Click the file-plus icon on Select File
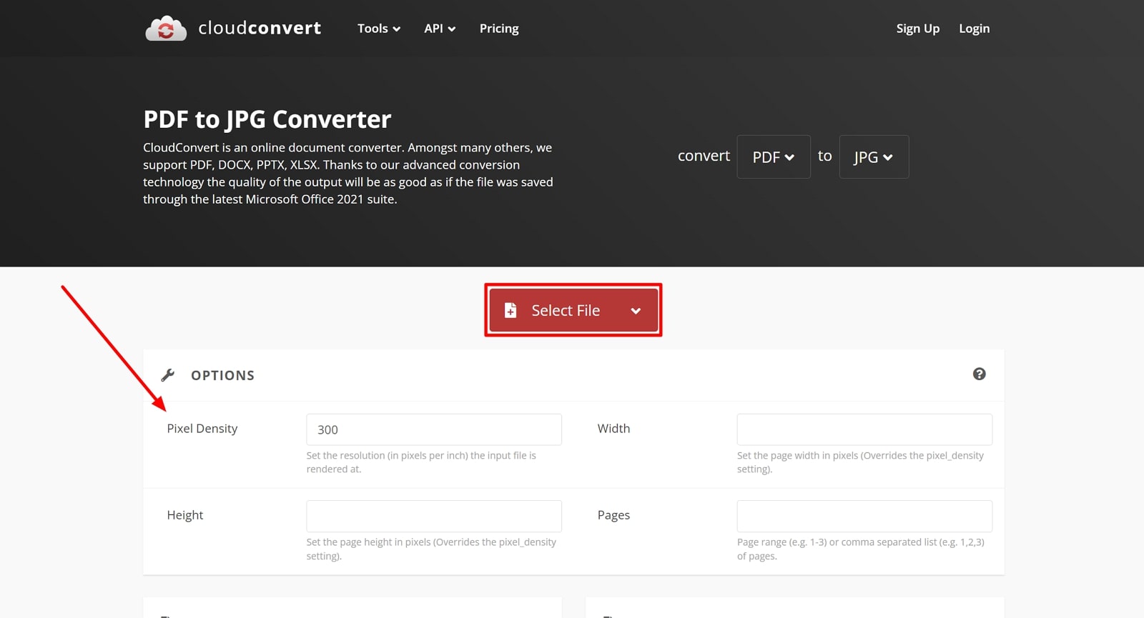1144x618 pixels. coord(511,310)
